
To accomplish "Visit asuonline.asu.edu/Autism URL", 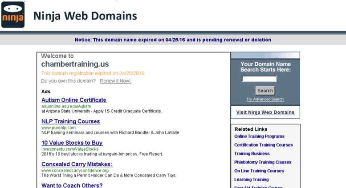I will [x=66, y=106].
